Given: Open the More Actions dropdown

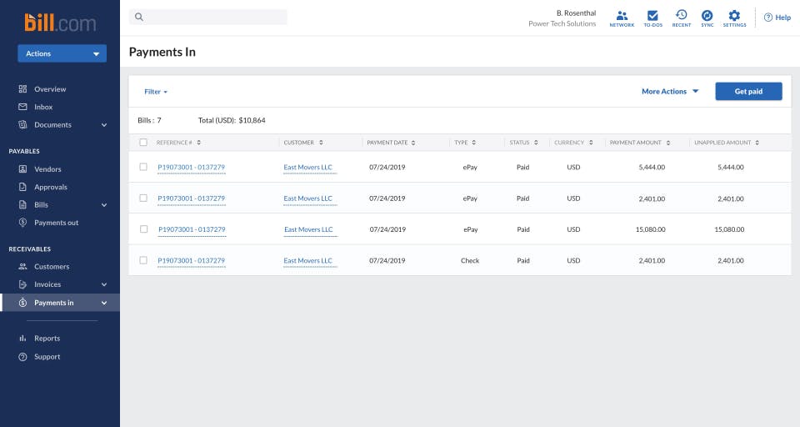Looking at the screenshot, I should point(670,92).
